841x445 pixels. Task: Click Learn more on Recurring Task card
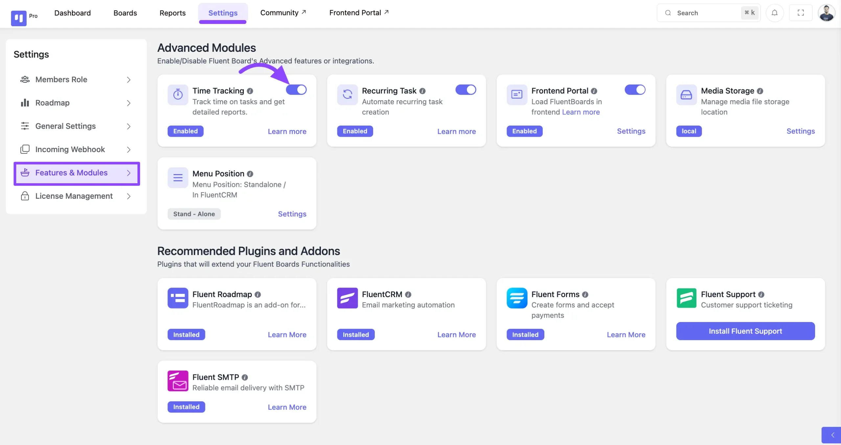coord(457,131)
